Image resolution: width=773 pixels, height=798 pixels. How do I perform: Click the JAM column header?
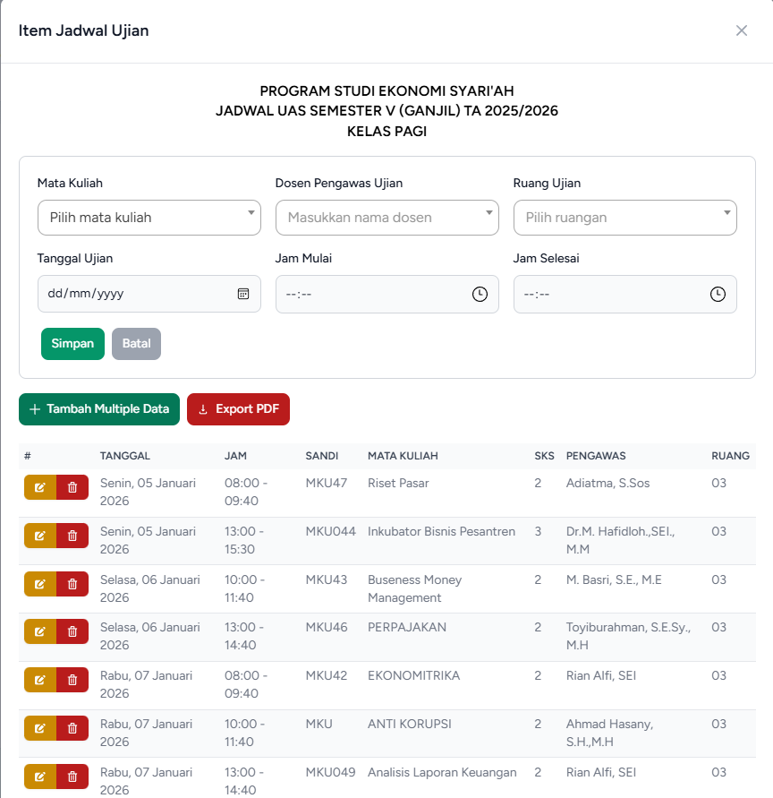(235, 456)
